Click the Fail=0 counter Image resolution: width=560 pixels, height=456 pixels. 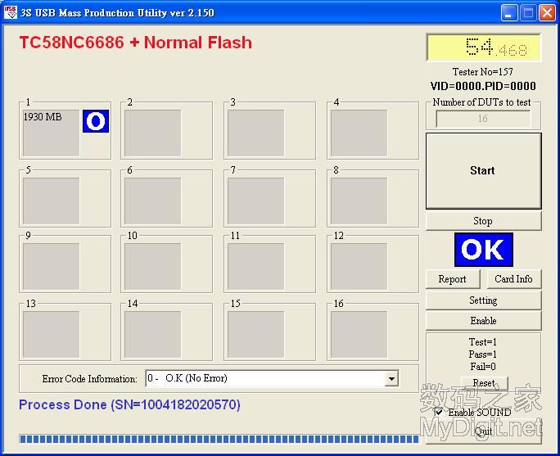coord(483,367)
